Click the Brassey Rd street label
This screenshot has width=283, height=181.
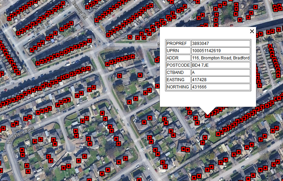79,9
